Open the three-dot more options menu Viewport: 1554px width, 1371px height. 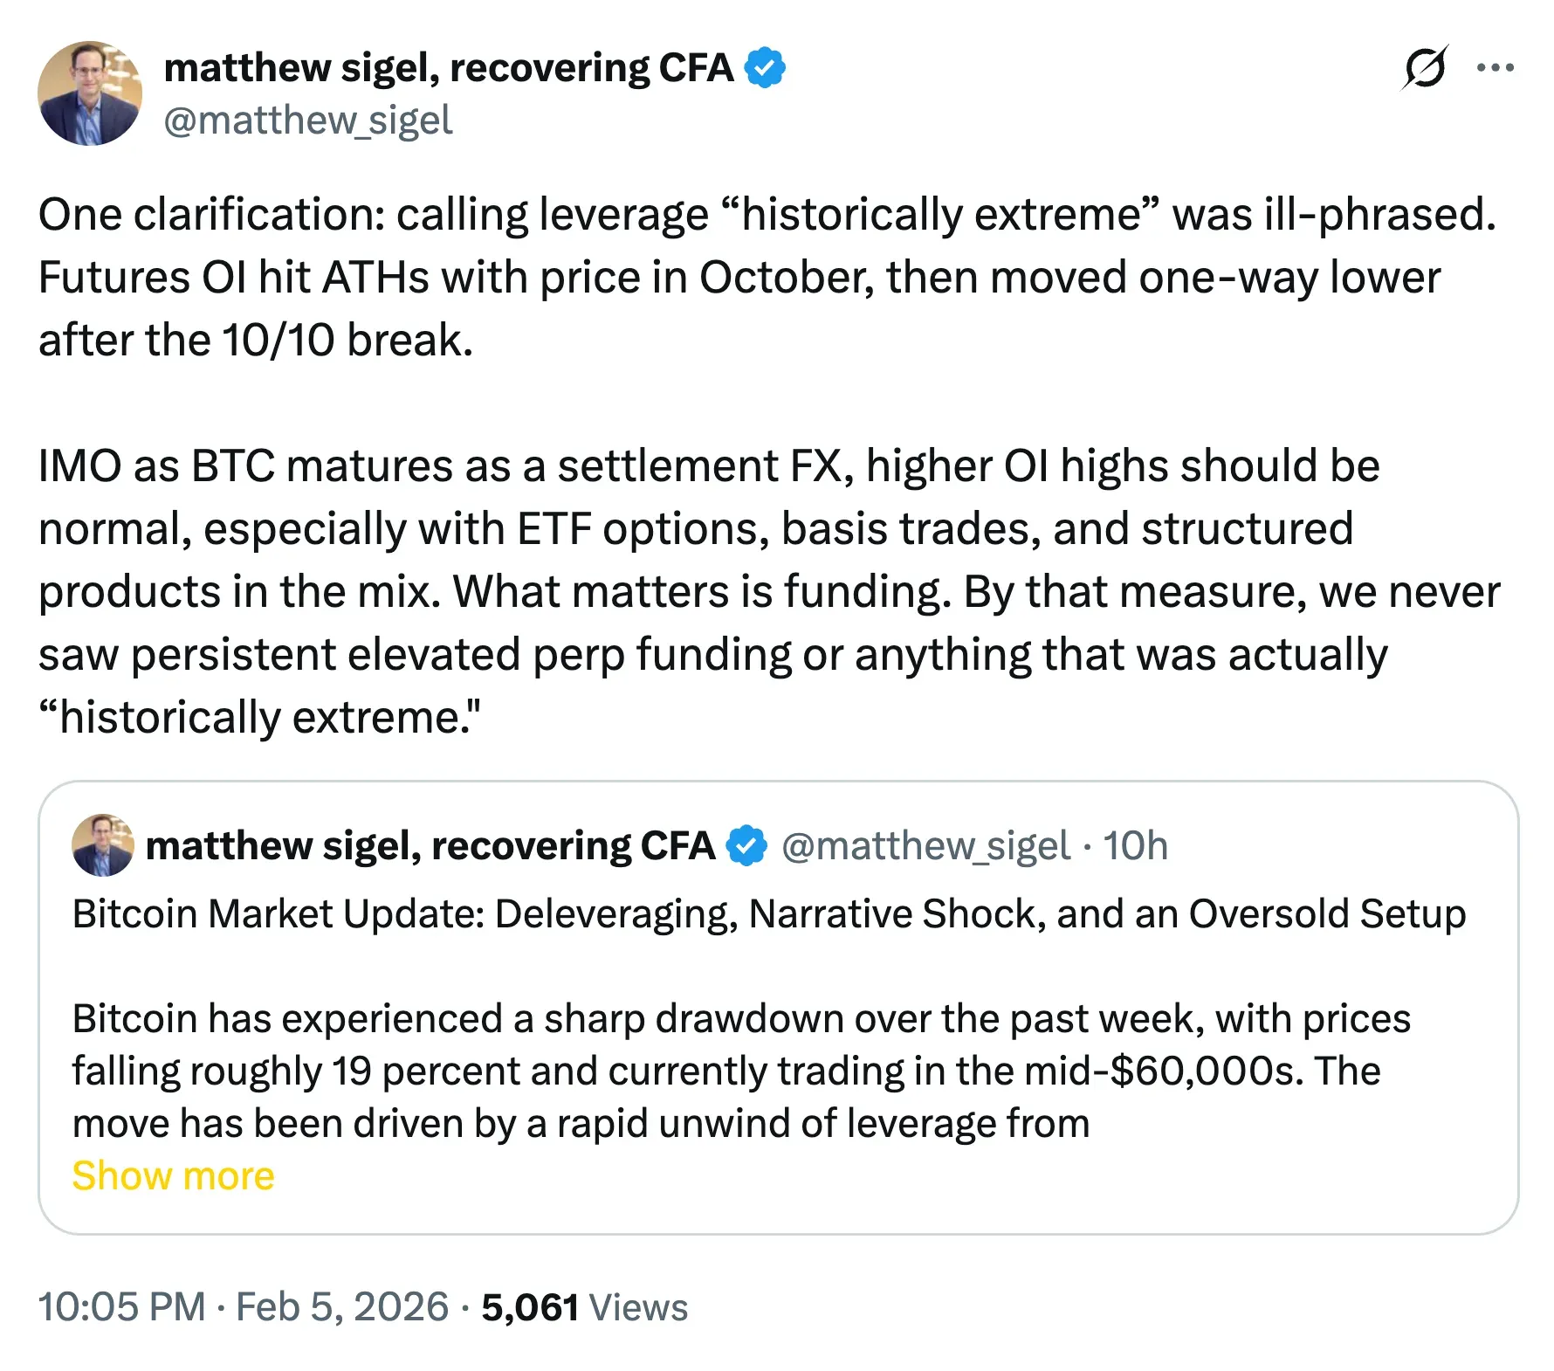[1495, 68]
